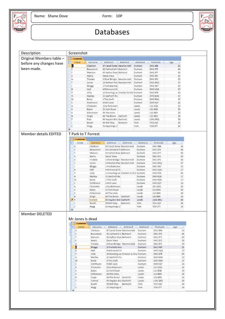225x319 pixels.
Task: Select the Jones surname cell in the EDITED table
Action: (97, 163)
